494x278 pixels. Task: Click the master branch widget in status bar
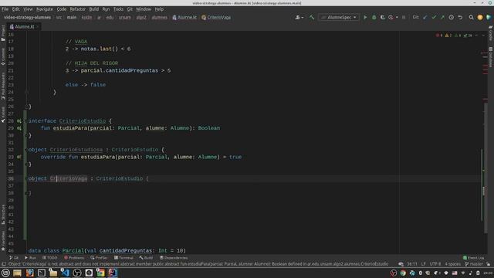tap(474, 264)
